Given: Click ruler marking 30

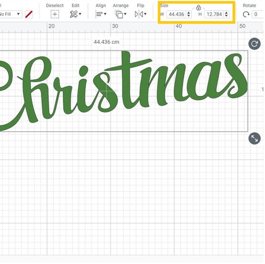Looking at the screenshot, I should [115, 26].
